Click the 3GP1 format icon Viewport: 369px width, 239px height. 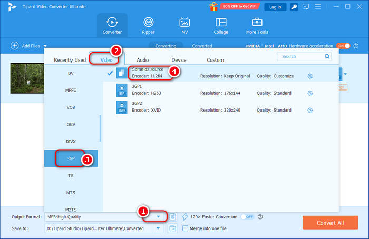[x=122, y=90]
